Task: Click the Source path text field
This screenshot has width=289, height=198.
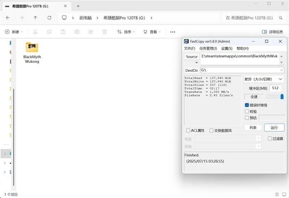Action: pyautogui.click(x=240, y=59)
